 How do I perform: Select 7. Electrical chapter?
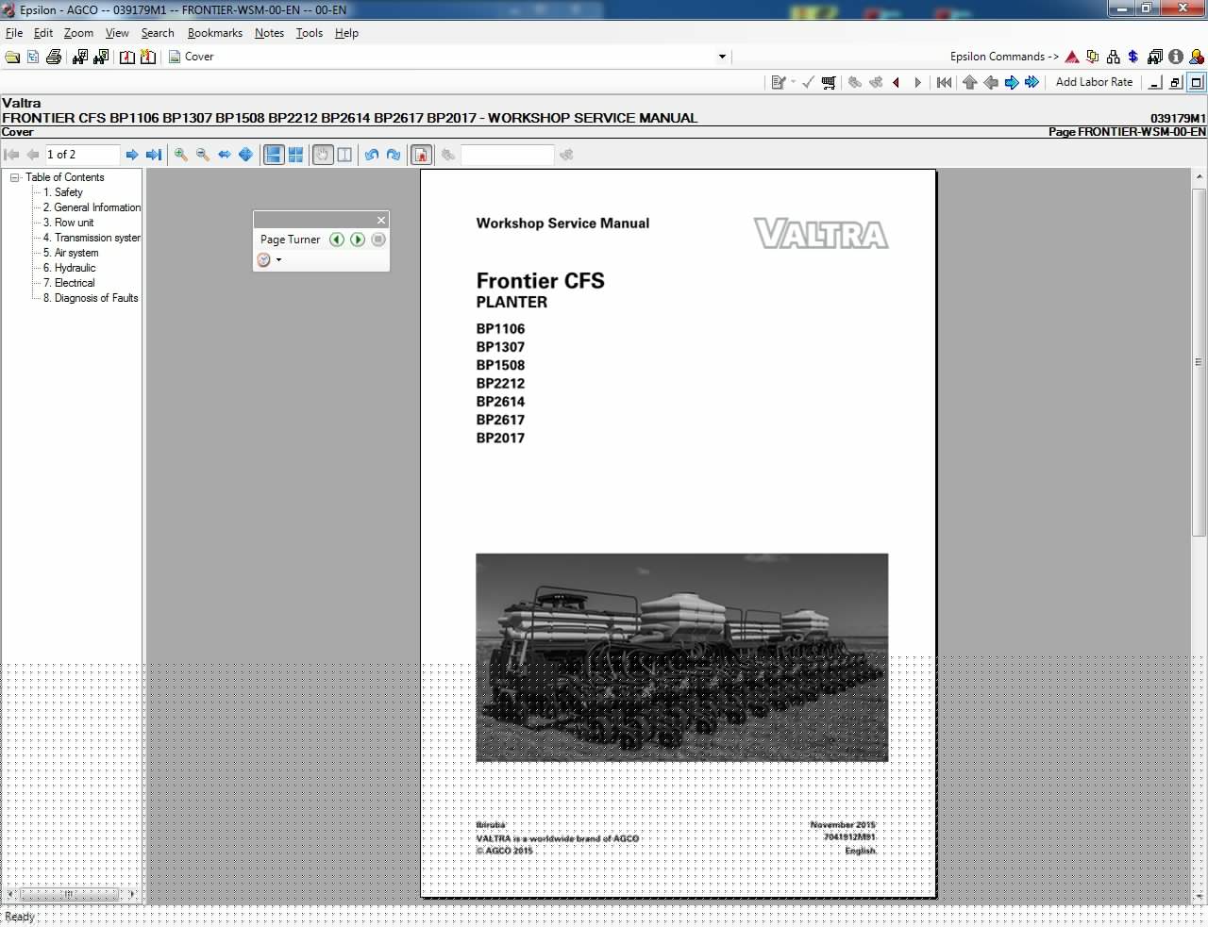pos(69,283)
